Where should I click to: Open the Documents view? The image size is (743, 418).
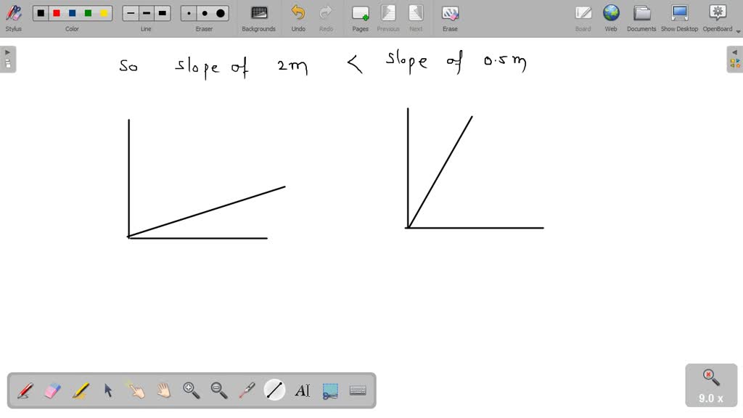point(641,16)
